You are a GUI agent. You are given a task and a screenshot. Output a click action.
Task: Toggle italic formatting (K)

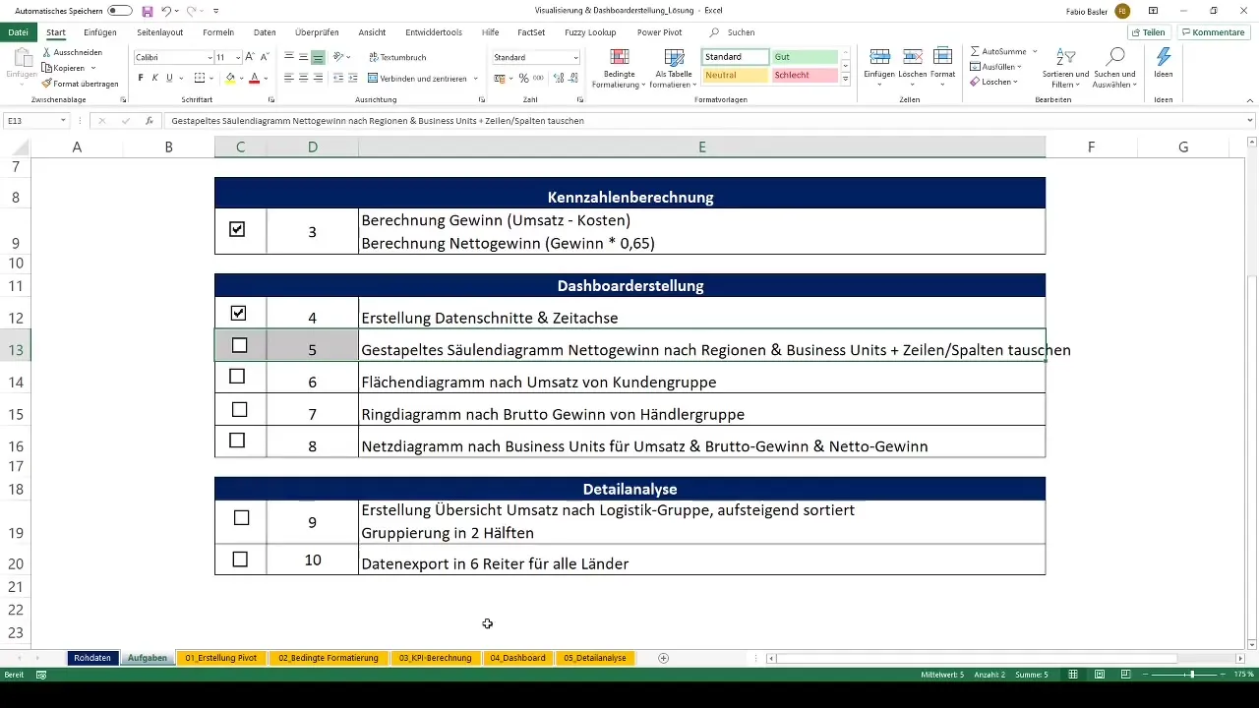154,78
